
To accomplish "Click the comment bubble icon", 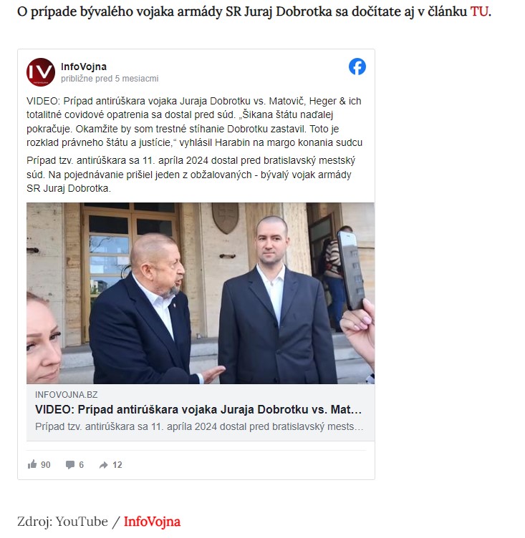I will click(x=70, y=465).
